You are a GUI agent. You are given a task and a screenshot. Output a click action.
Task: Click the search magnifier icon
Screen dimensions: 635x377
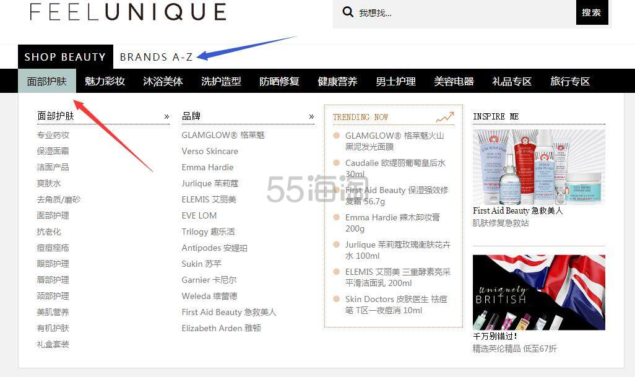(x=348, y=12)
